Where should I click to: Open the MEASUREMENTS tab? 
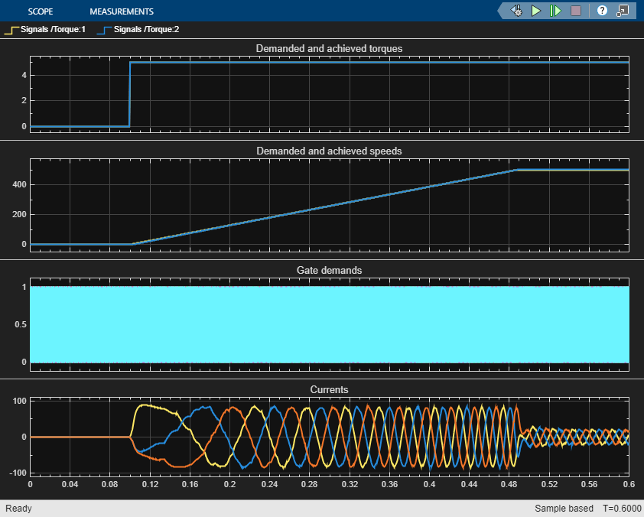121,11
